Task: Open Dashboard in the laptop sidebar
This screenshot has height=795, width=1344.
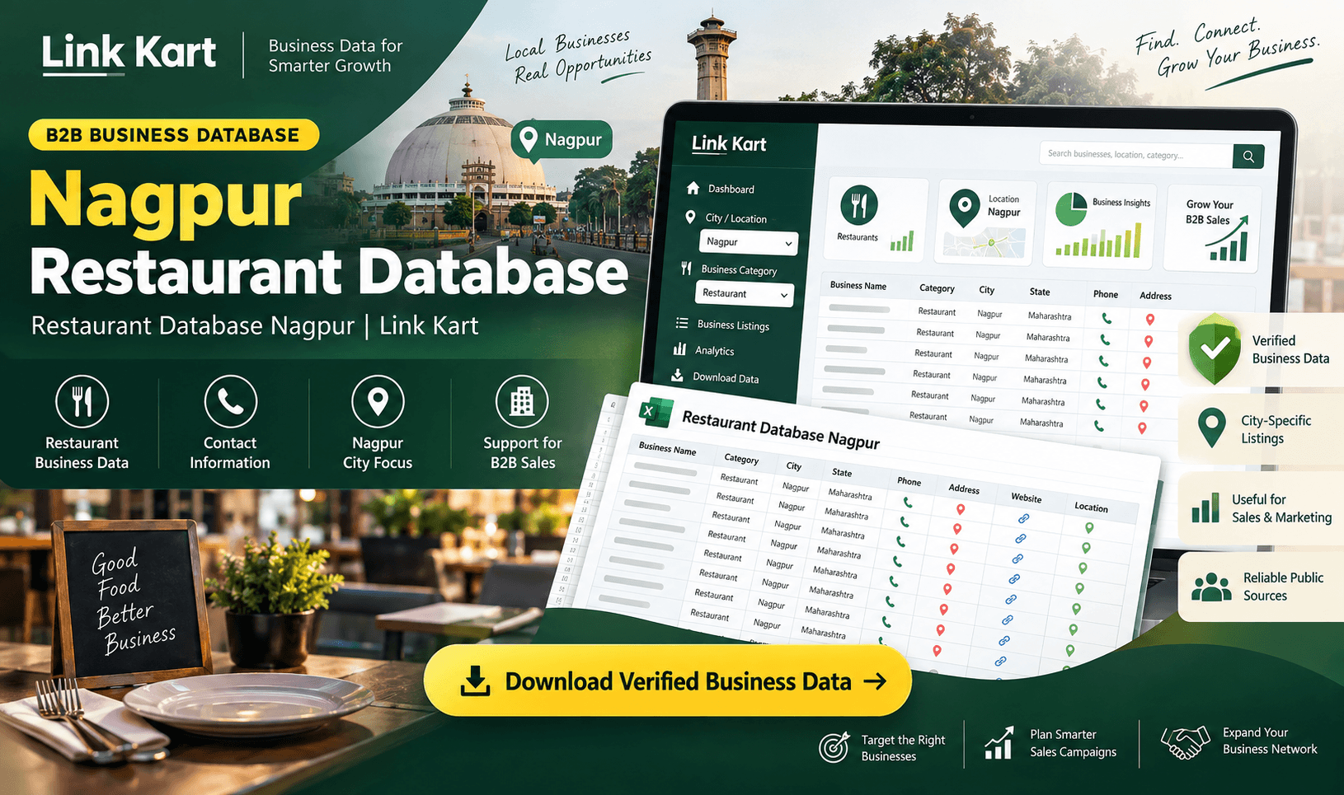Action: coord(720,189)
